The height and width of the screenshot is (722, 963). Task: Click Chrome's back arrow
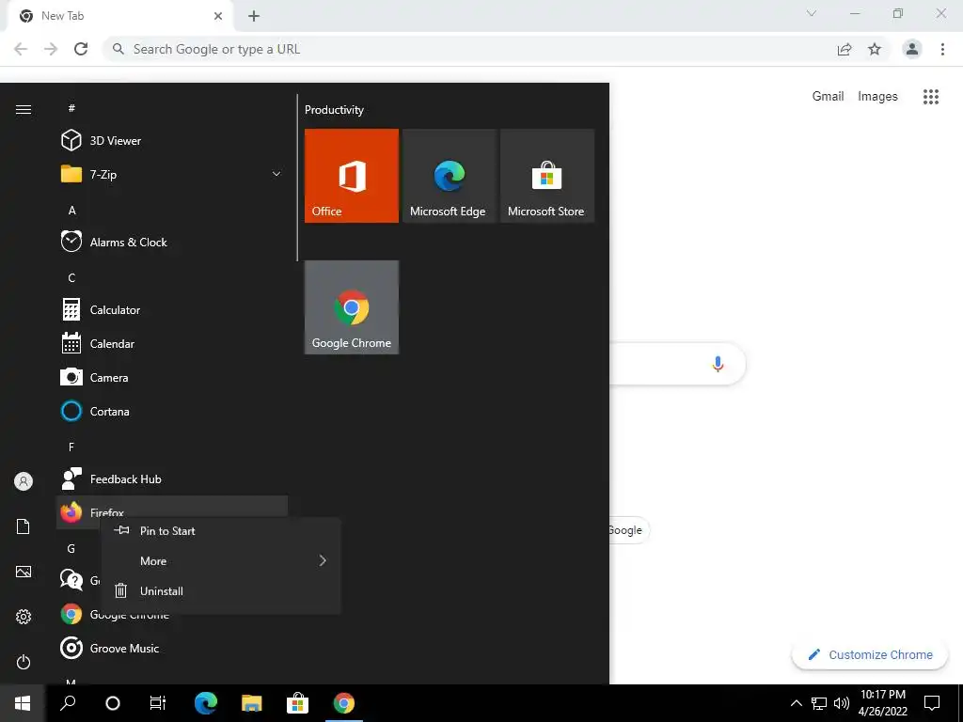click(x=21, y=49)
